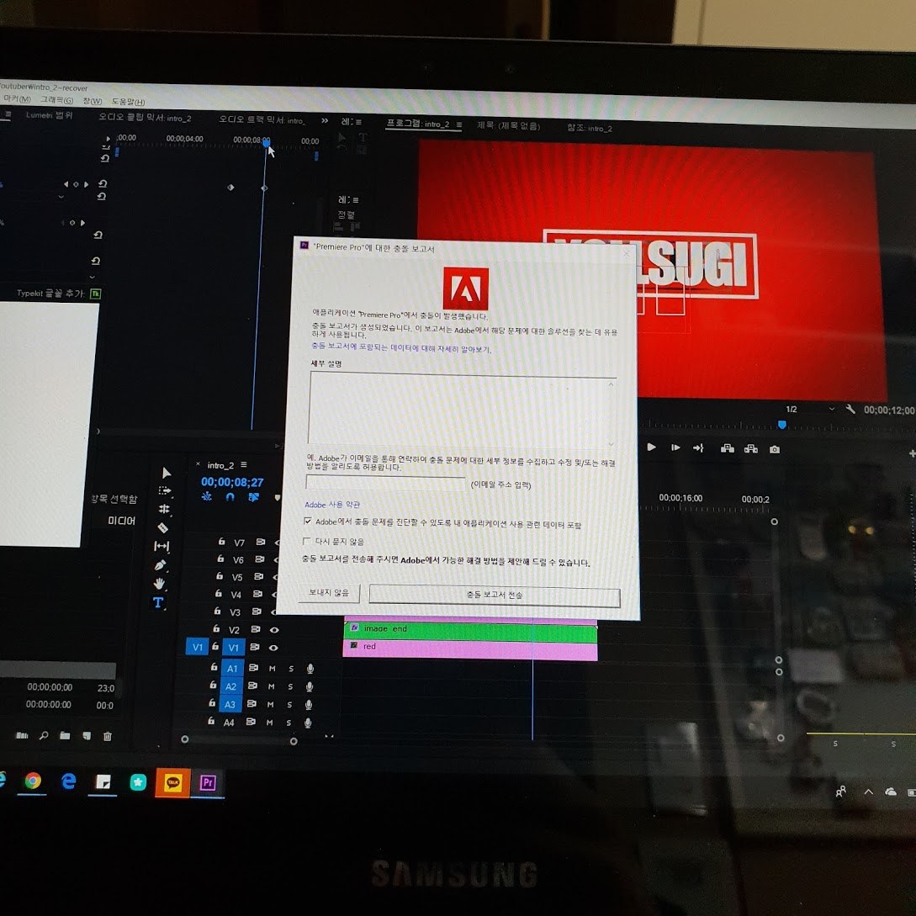Click the details box scroll up arrow
916x916 pixels.
(611, 384)
